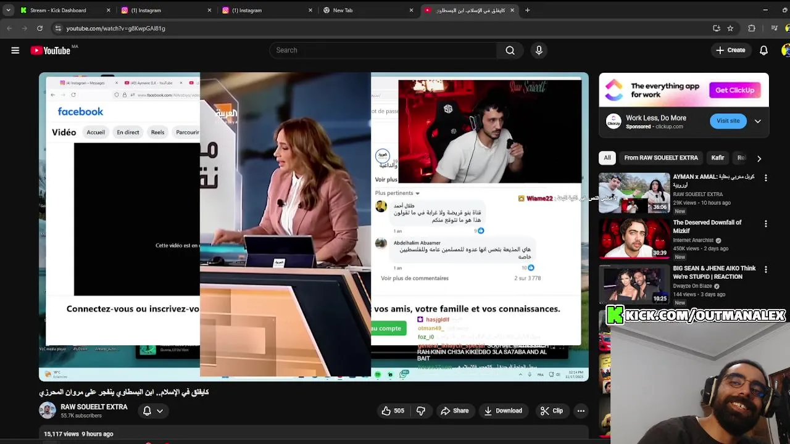Image resolution: width=790 pixels, height=444 pixels.
Task: Go back to the previous page
Action: click(x=9, y=28)
